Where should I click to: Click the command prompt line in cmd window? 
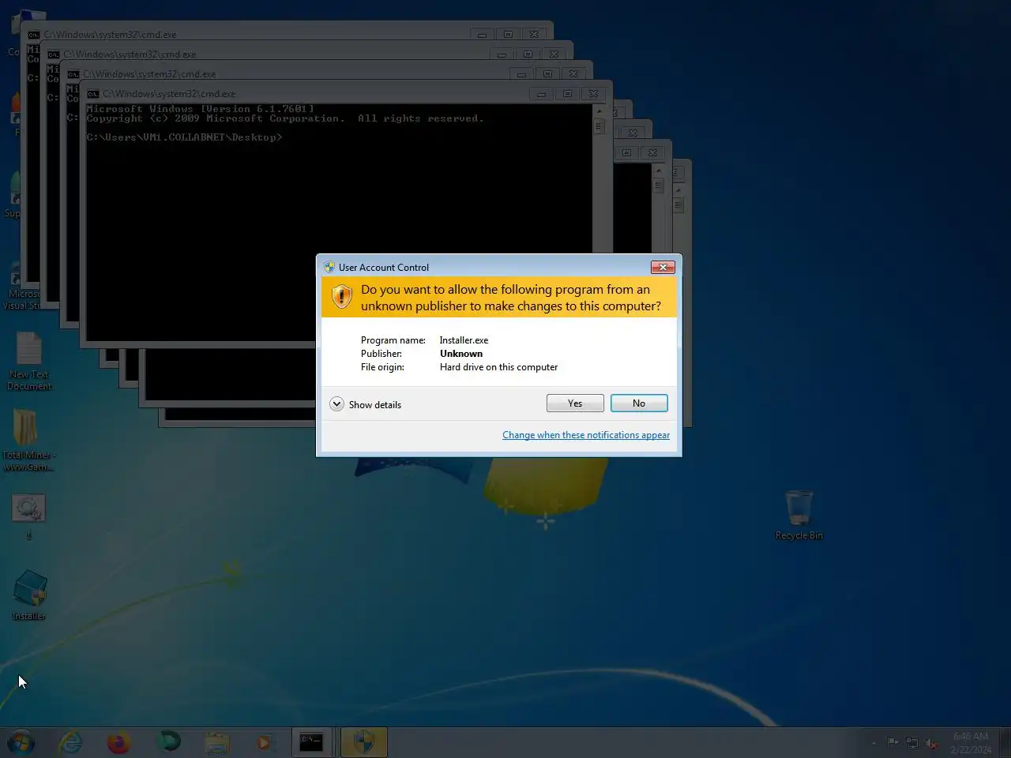[184, 137]
